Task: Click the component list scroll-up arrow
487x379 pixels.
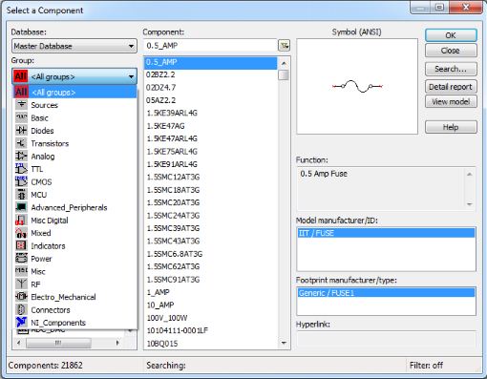Action: [x=284, y=63]
